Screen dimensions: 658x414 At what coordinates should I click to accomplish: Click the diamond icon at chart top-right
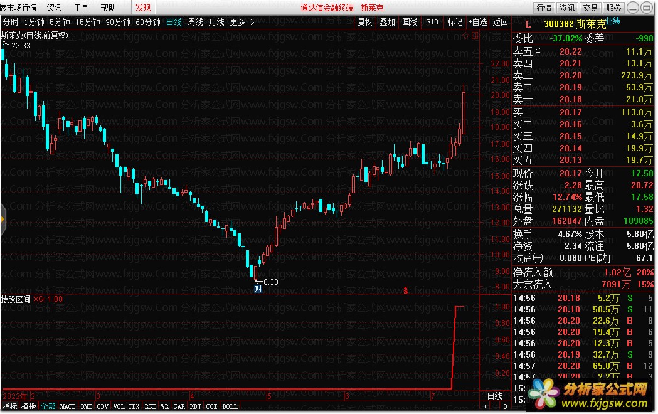tap(466, 36)
